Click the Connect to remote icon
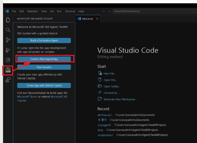 (100, 92)
